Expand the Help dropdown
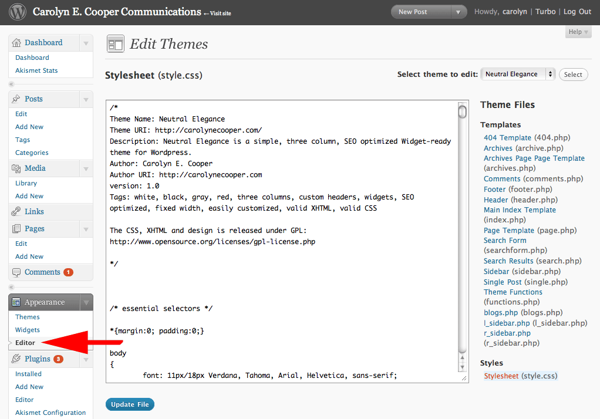The image size is (600, 419). 578,32
